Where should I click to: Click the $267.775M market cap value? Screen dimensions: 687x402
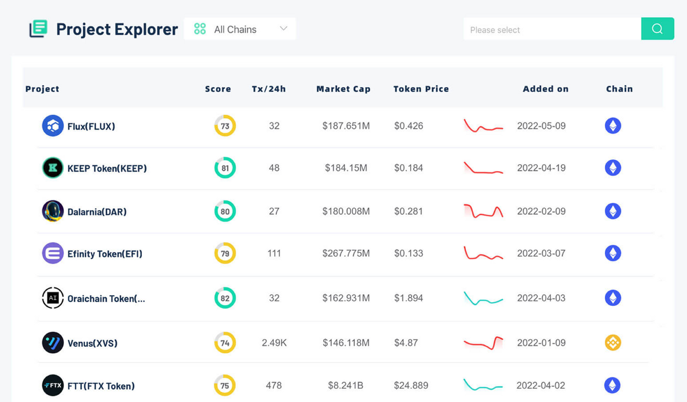pyautogui.click(x=346, y=253)
